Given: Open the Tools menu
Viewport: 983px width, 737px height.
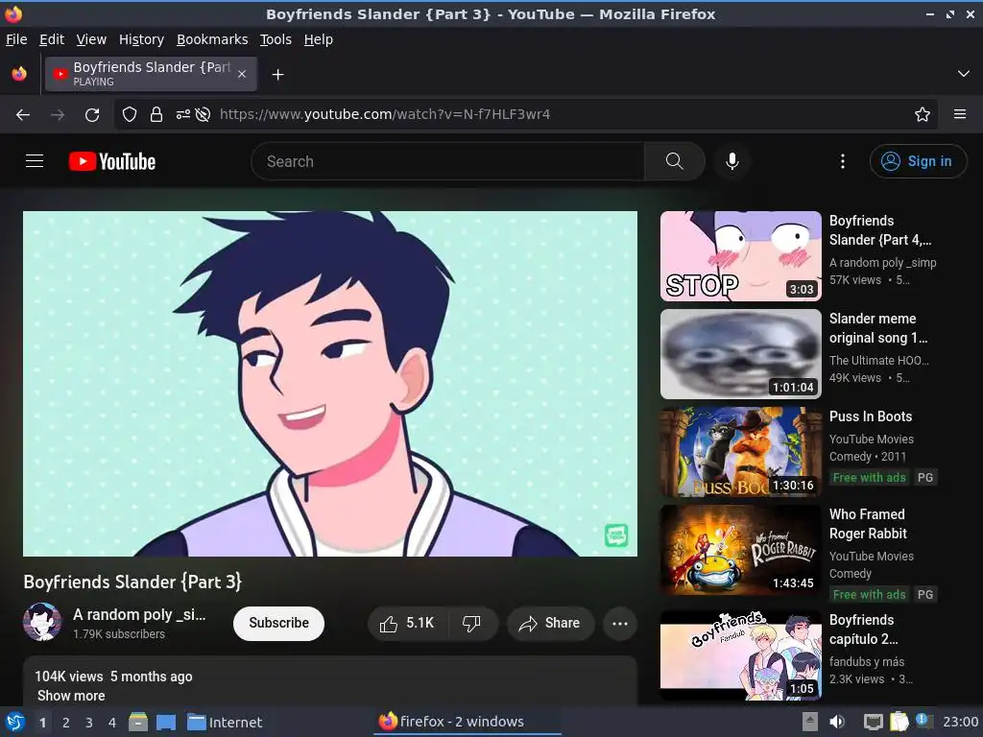Looking at the screenshot, I should click(276, 39).
